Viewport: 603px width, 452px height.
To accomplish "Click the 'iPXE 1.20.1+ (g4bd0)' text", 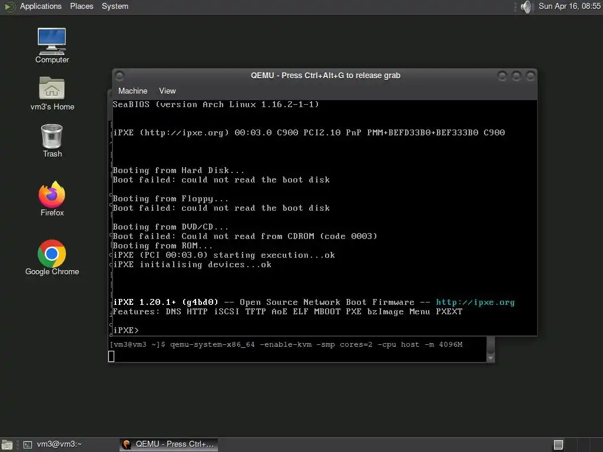I will 165,303.
